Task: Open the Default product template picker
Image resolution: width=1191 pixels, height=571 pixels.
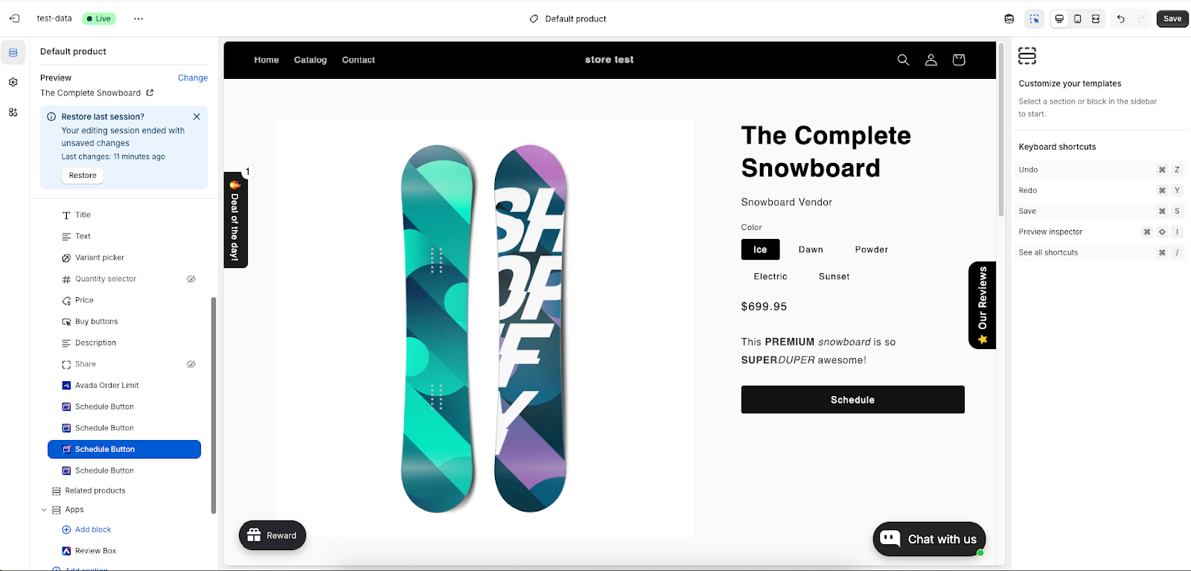Action: pos(568,19)
